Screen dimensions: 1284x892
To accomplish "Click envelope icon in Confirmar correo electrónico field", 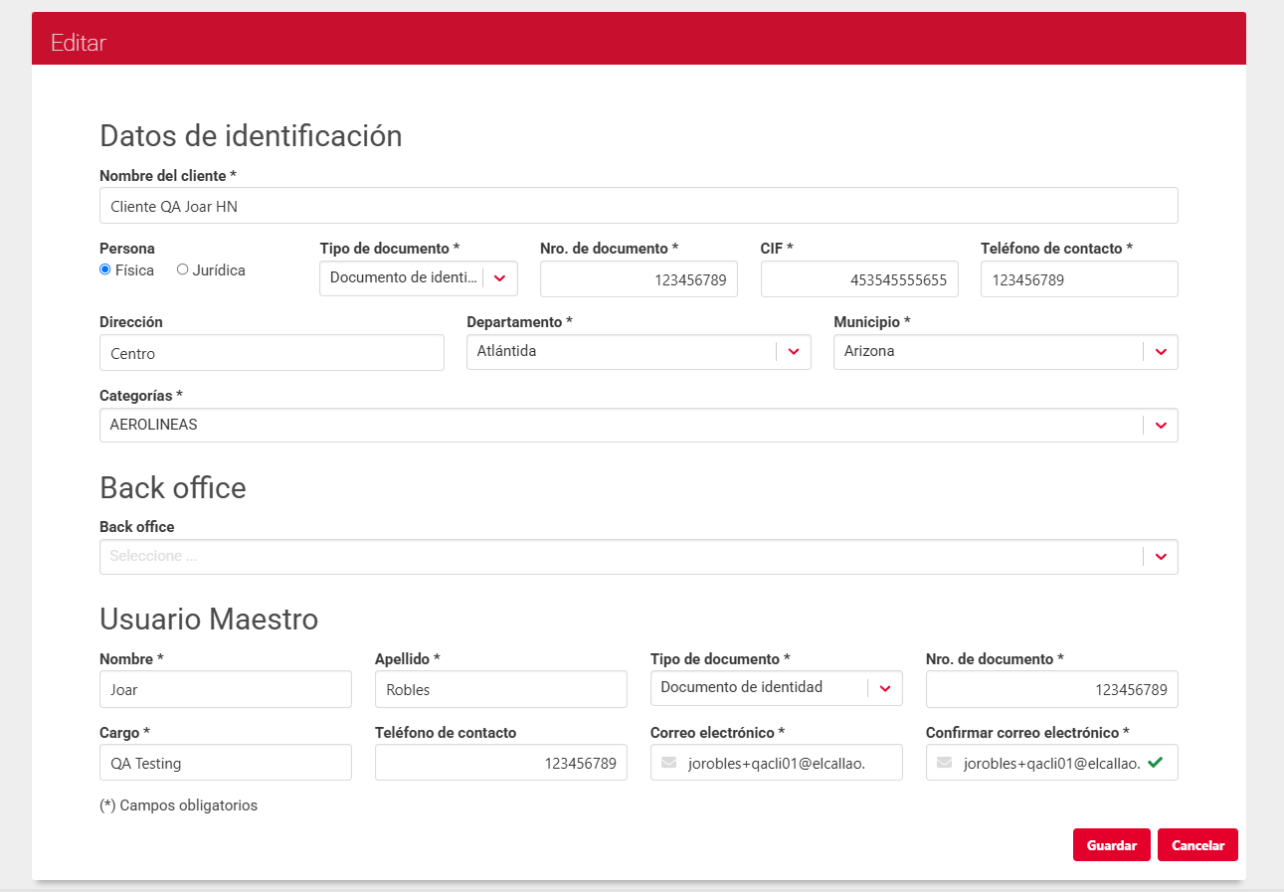I will (944, 763).
